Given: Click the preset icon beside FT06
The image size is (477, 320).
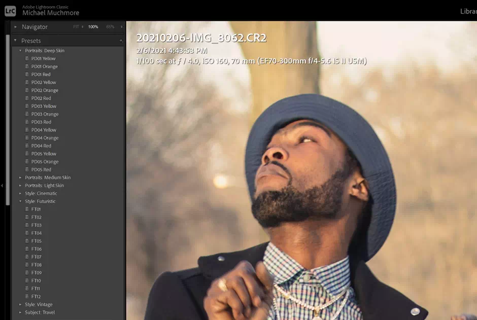Looking at the screenshot, I should (x=27, y=249).
